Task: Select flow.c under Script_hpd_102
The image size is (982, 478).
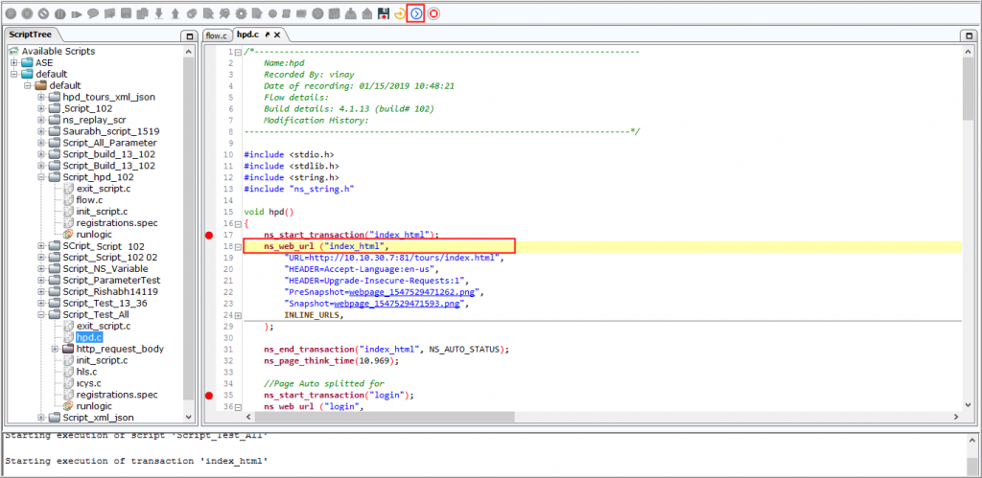Action: click(90, 200)
